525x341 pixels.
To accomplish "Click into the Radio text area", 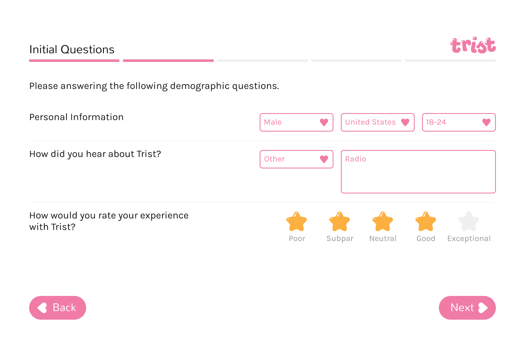I will pos(418,172).
